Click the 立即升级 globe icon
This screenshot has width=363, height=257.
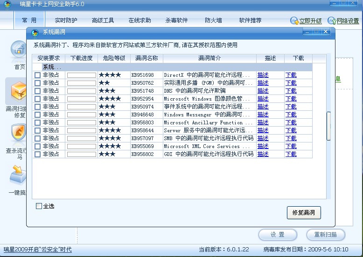[294, 21]
